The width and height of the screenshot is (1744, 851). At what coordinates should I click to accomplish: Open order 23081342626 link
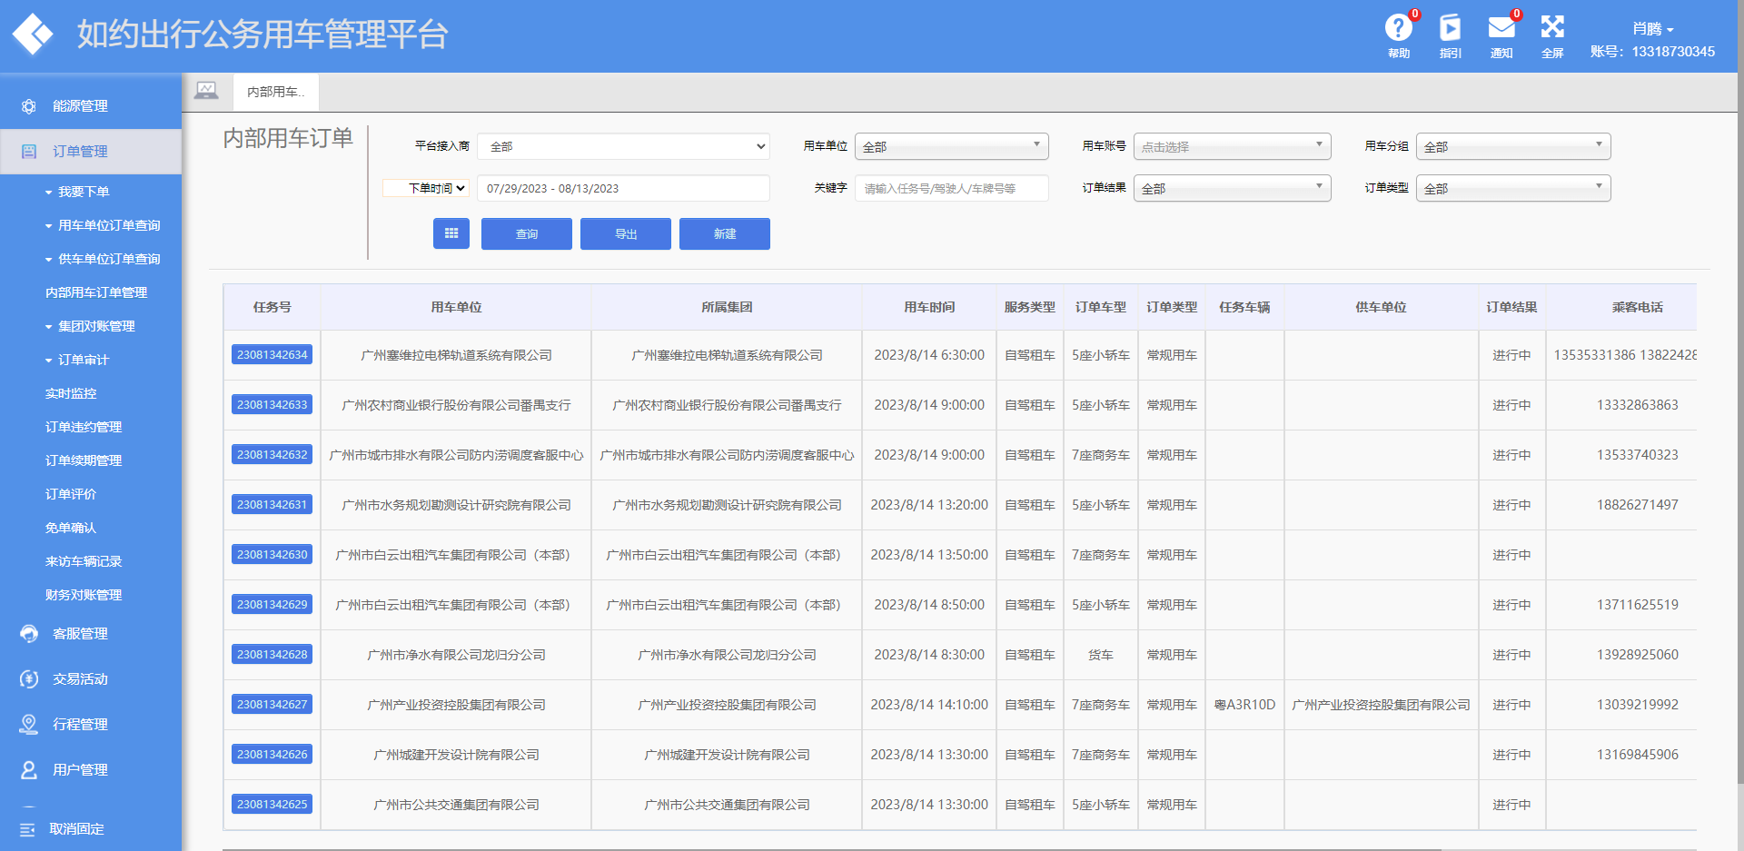pos(272,754)
